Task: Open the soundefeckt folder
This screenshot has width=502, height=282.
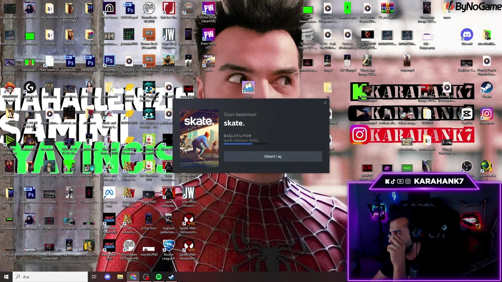Action: point(49,11)
